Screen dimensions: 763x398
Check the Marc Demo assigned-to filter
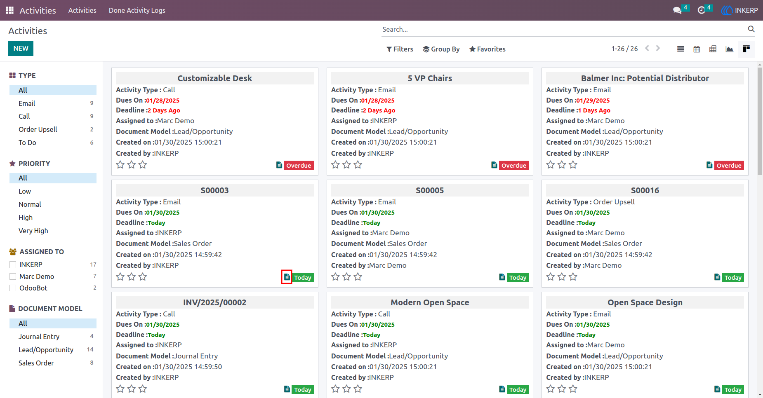pos(13,276)
